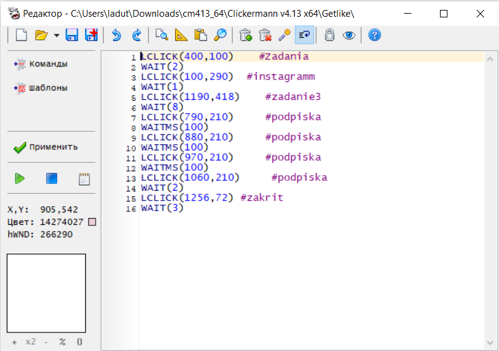Open the Команды list
499x351 pixels.
pos(41,64)
